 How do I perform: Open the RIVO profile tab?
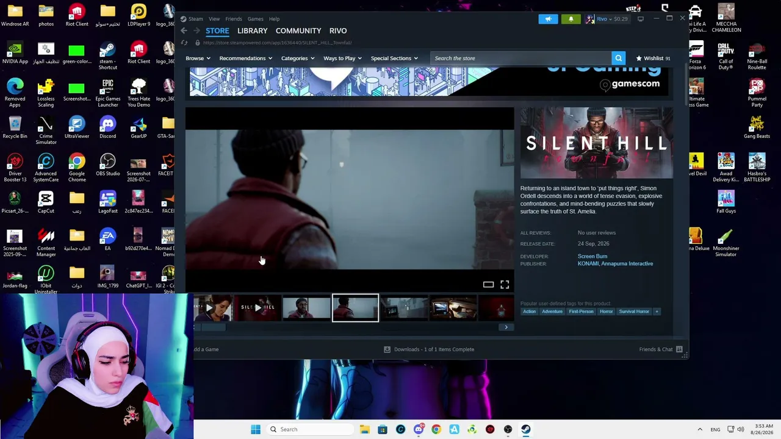tap(338, 30)
